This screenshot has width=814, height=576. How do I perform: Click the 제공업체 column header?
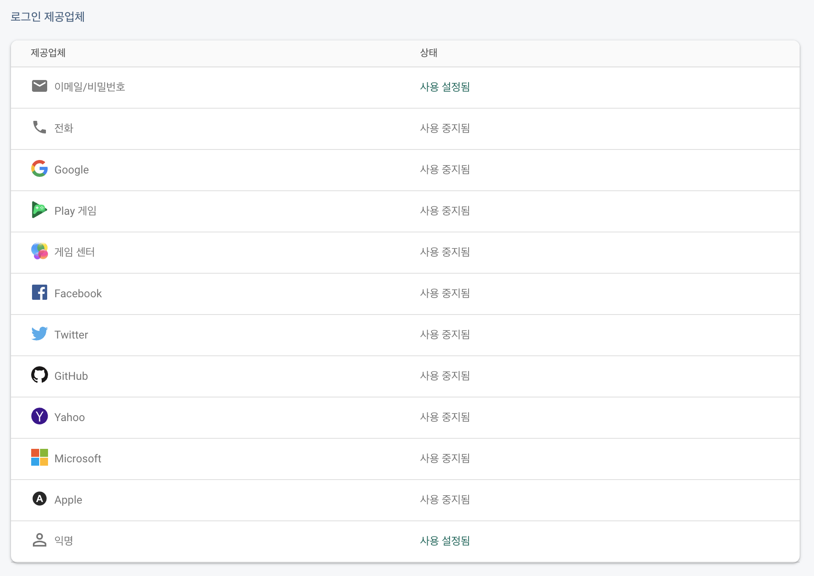(x=48, y=53)
